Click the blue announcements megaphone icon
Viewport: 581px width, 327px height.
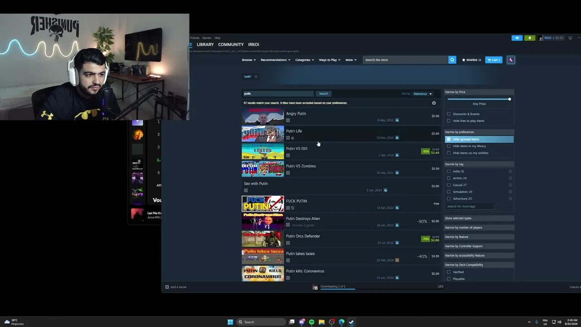[x=517, y=38]
